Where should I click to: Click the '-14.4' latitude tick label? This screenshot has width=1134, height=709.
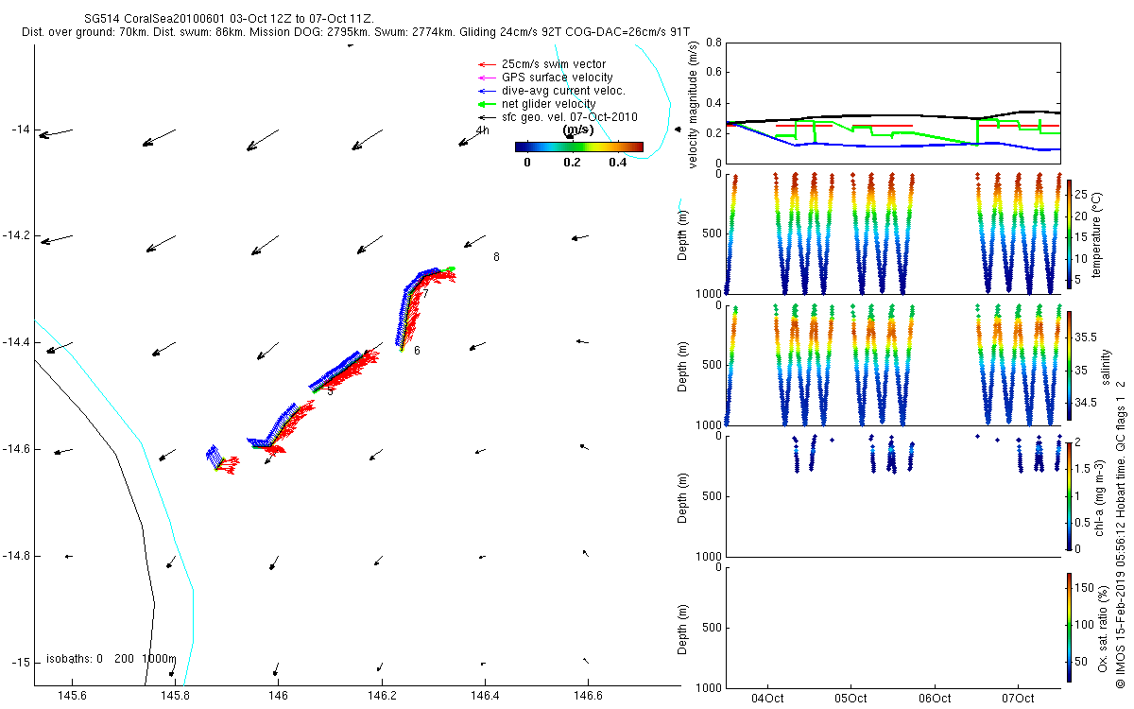(16, 342)
